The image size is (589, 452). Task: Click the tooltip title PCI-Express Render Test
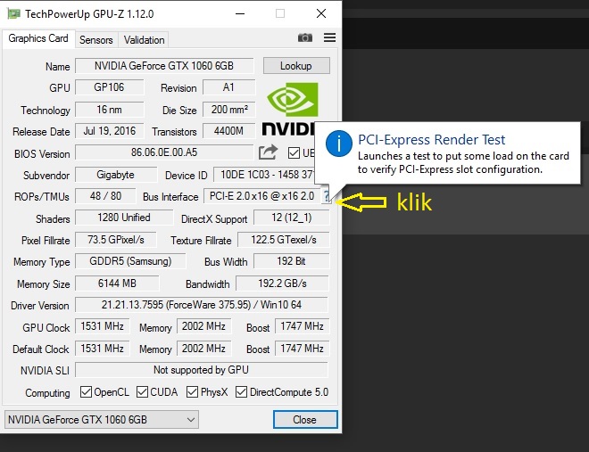431,140
